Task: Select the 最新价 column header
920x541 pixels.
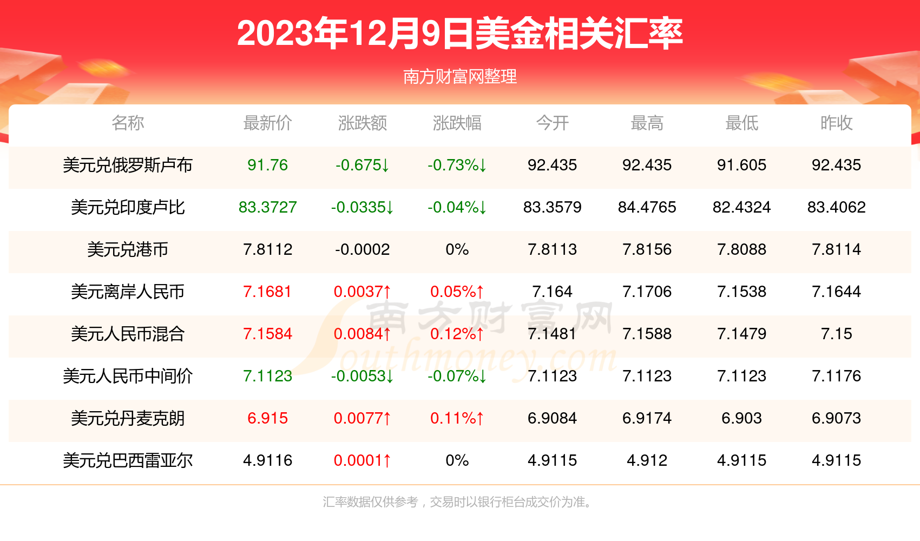Action: 267,123
